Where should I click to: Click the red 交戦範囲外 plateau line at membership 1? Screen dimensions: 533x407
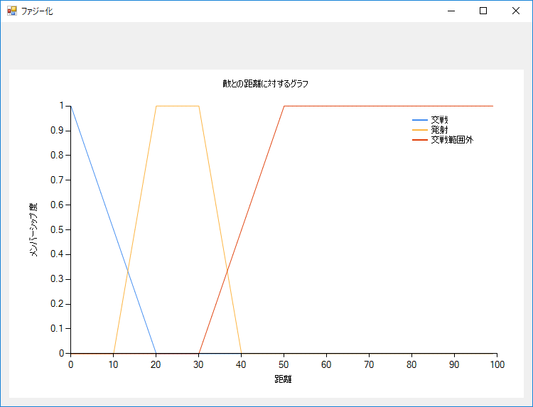[389, 106]
